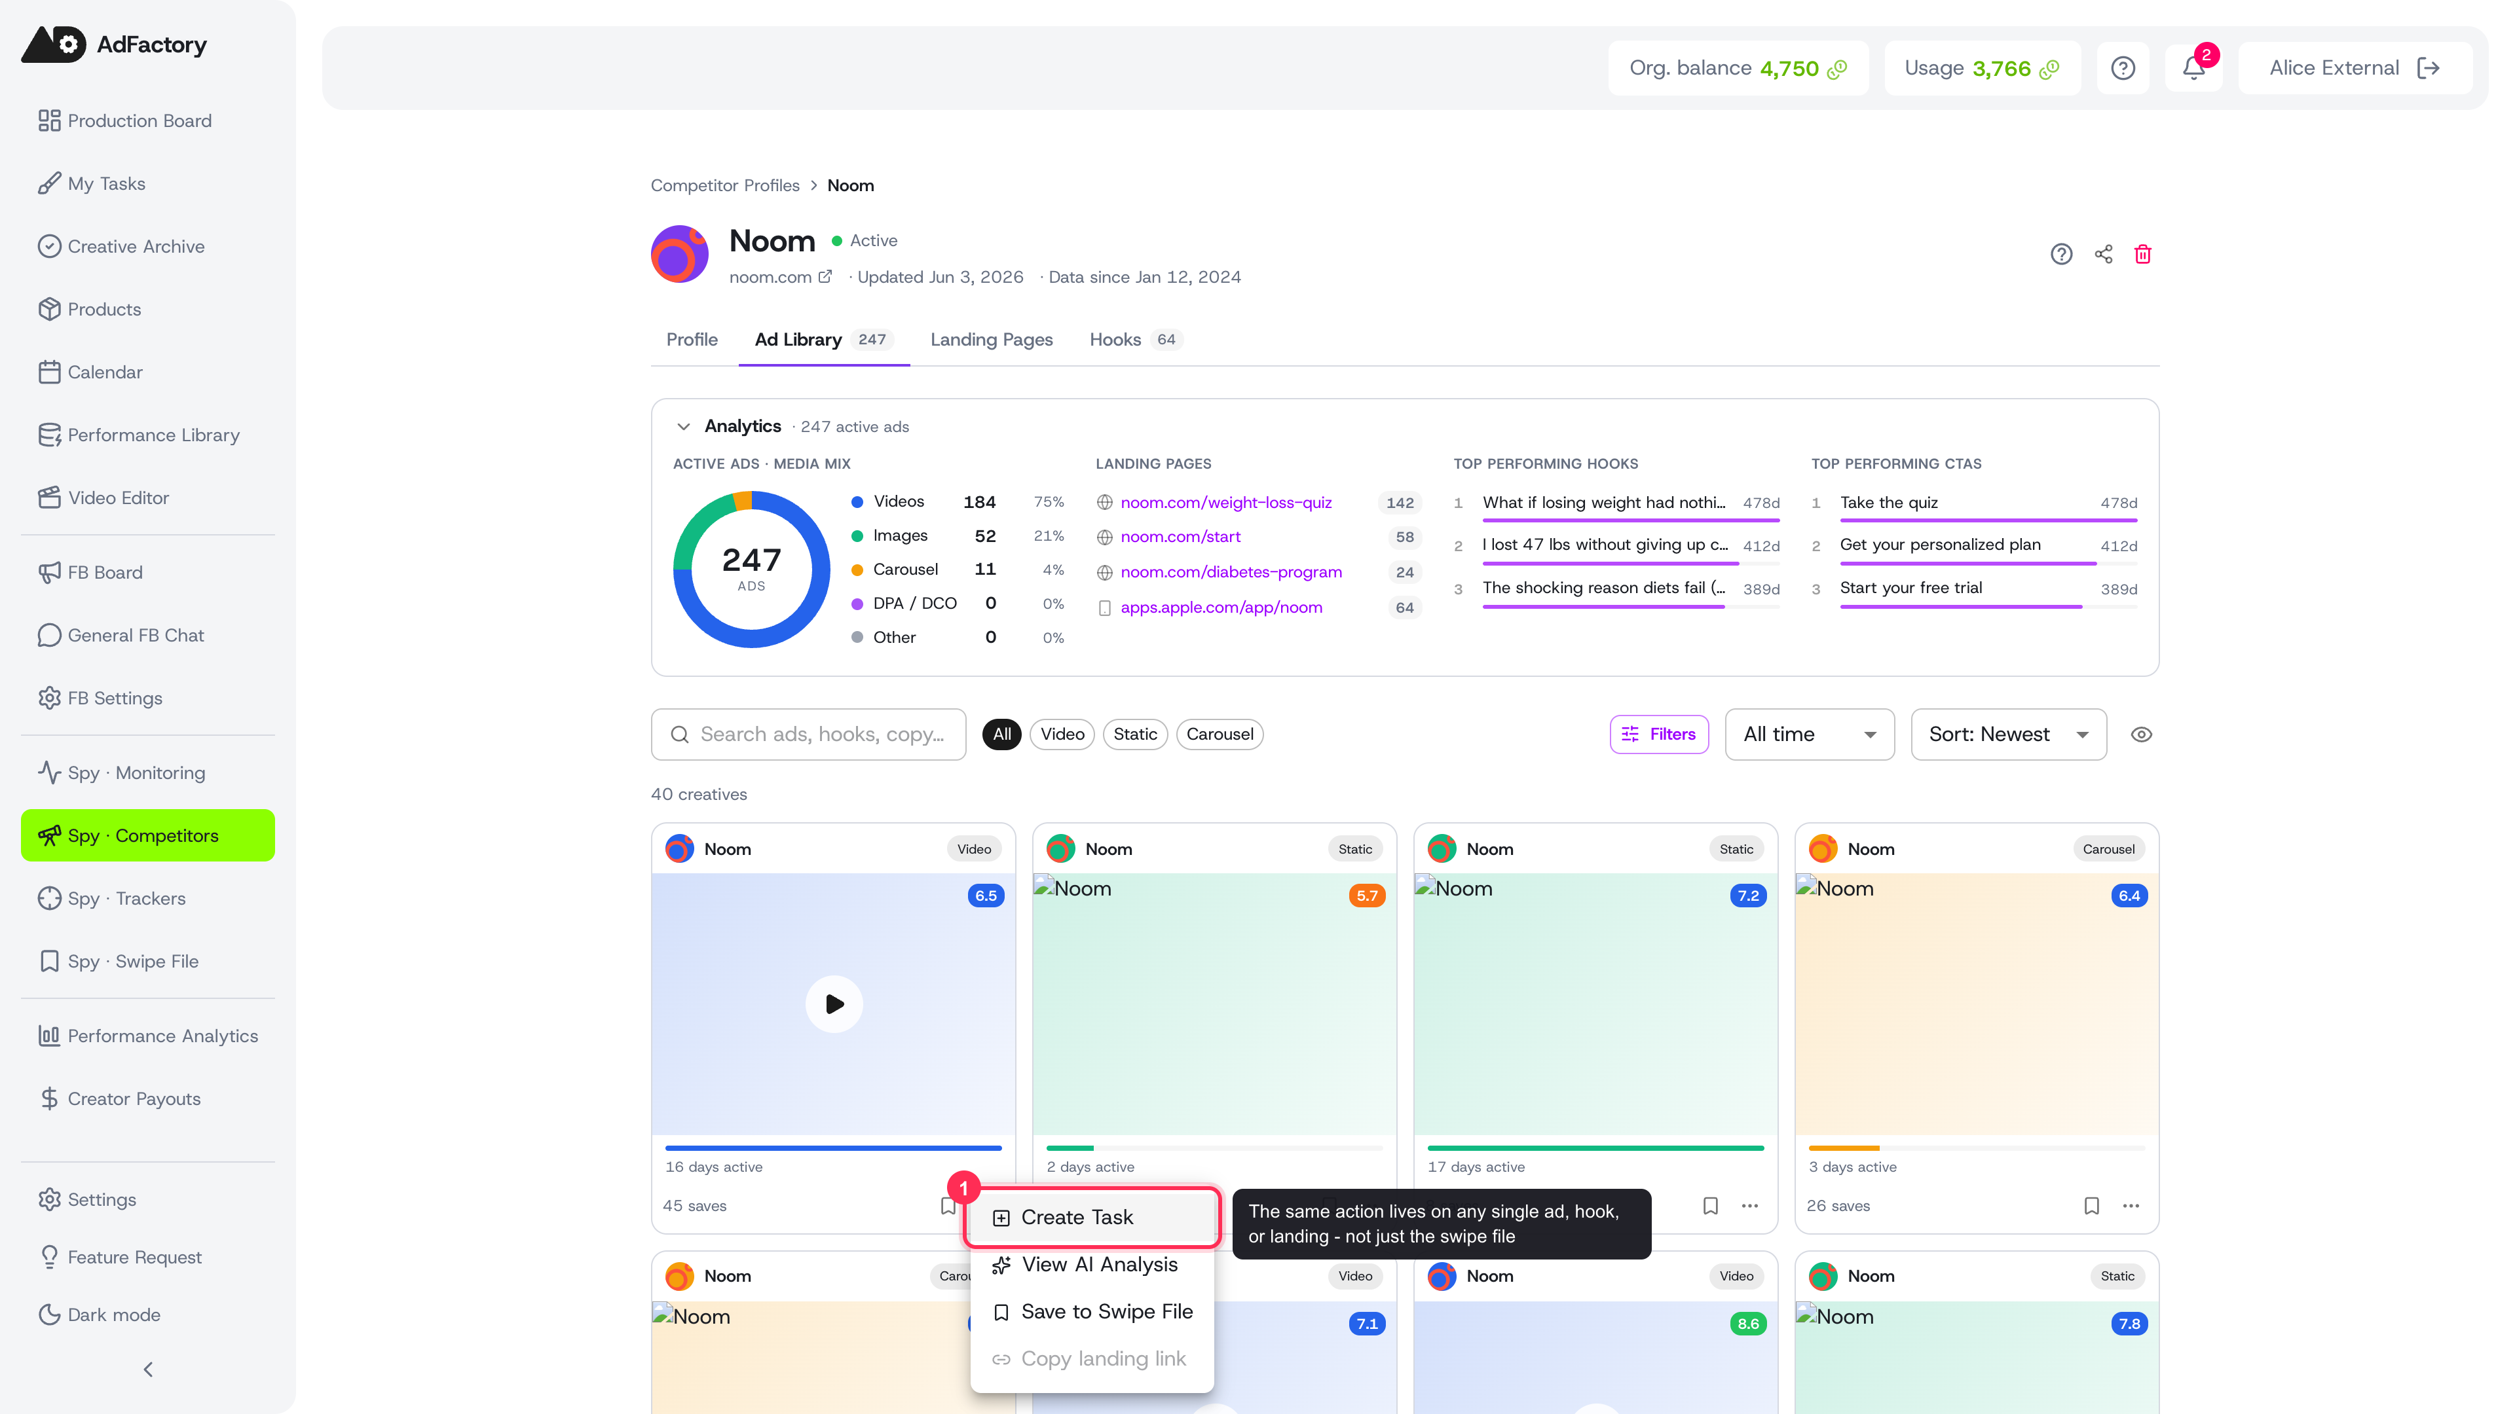Open the noom.com/start landing page link

tap(1180, 537)
